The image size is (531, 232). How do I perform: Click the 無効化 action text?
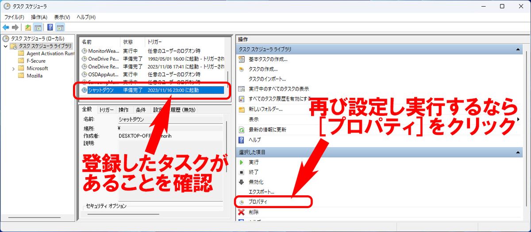pyautogui.click(x=256, y=182)
